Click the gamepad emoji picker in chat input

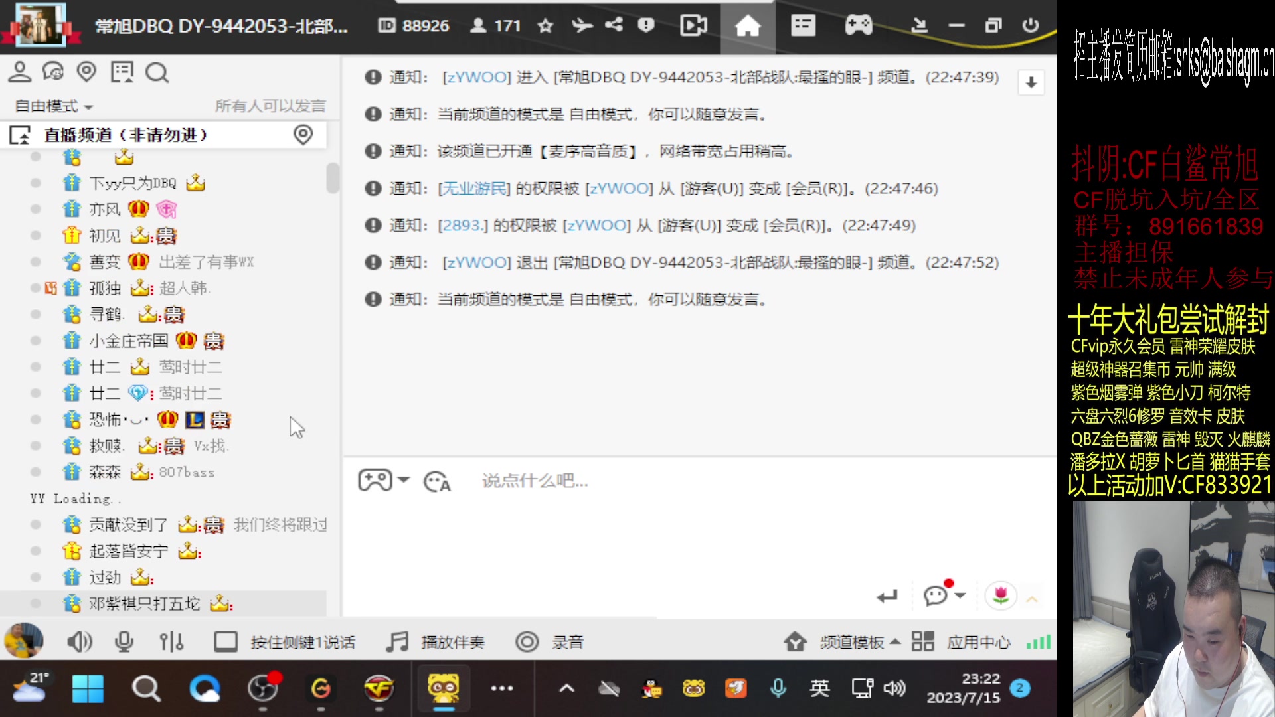click(x=376, y=480)
